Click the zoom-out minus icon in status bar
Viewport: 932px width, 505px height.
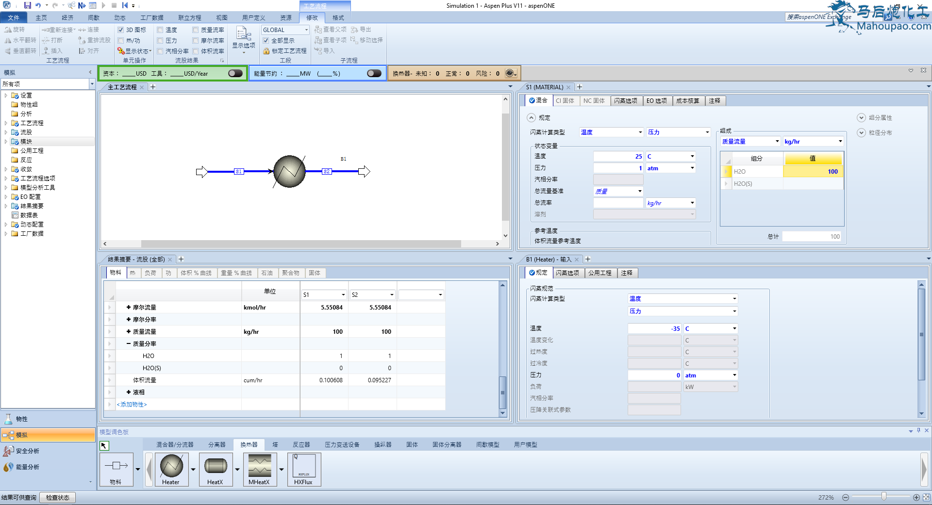846,497
